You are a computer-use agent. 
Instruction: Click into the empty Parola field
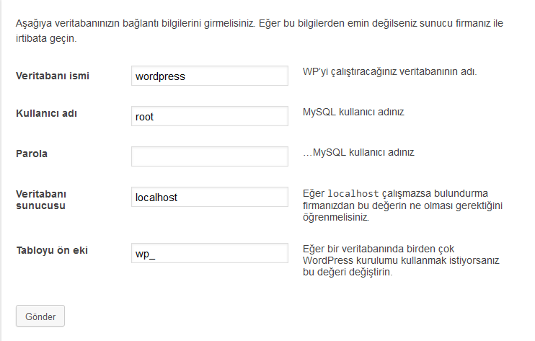tap(210, 156)
